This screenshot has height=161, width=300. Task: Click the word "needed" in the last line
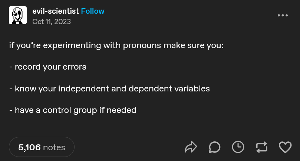click(x=122, y=110)
